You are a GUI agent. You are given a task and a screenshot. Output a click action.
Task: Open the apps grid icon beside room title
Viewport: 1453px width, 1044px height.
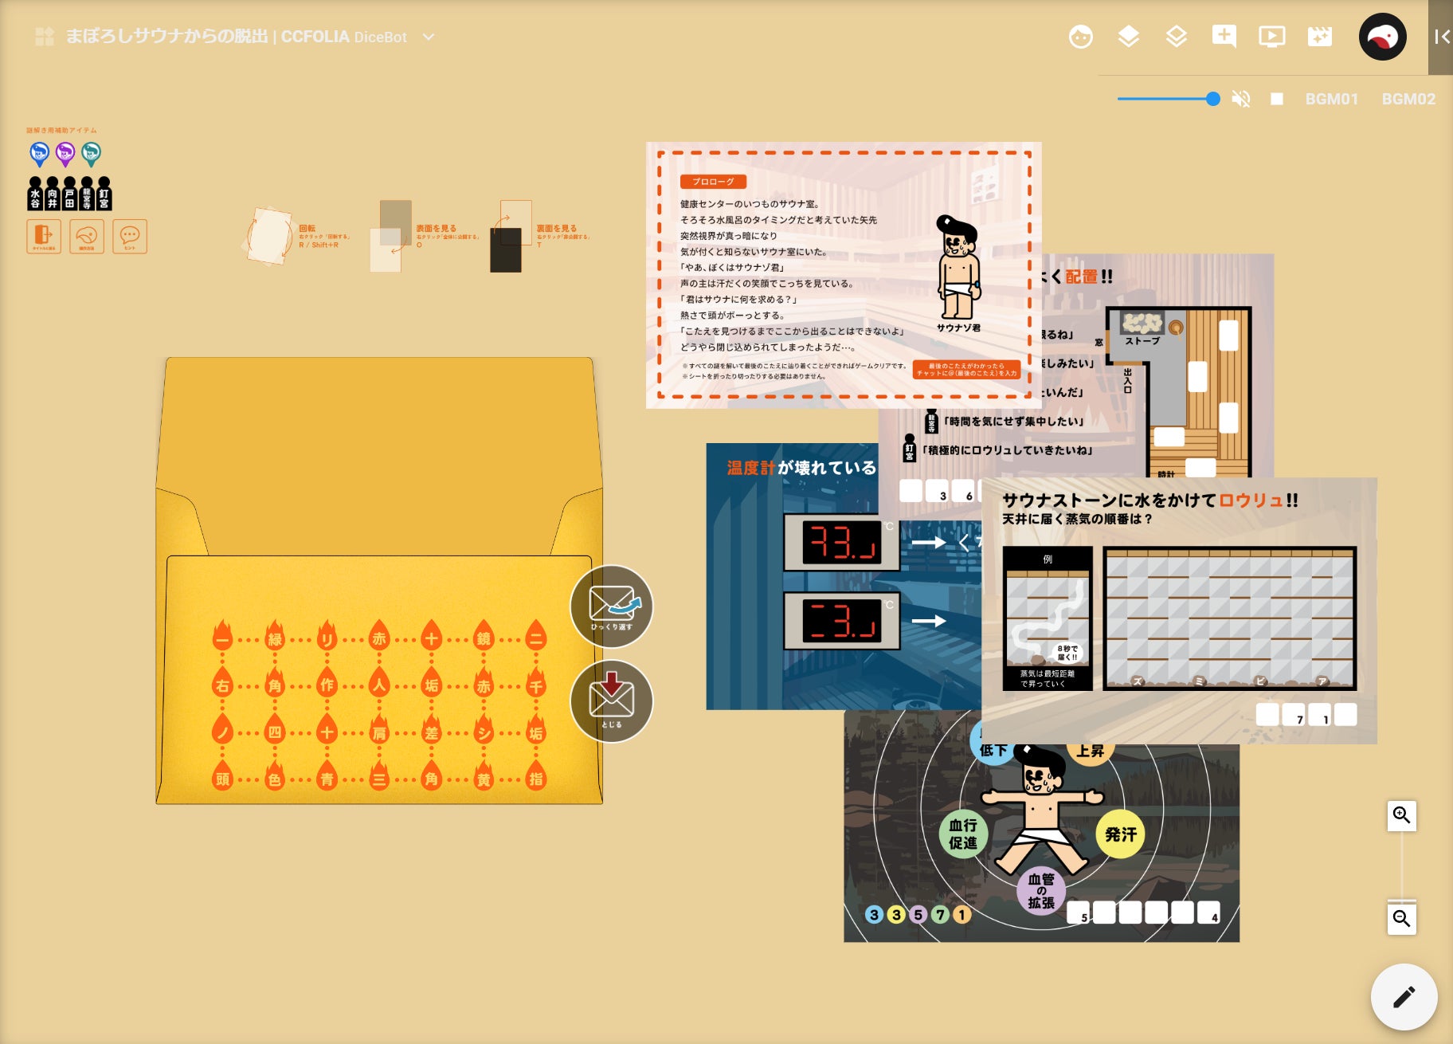(45, 37)
